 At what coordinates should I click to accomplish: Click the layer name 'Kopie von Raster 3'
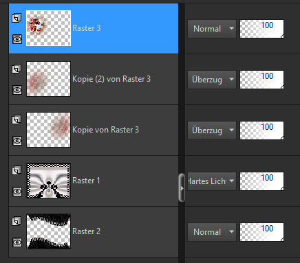click(106, 130)
